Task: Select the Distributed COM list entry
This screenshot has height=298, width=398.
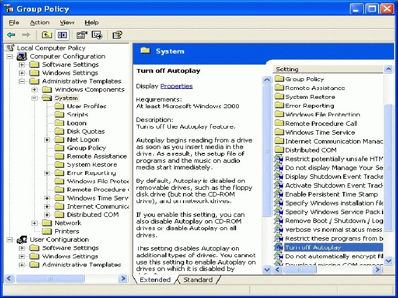Action: click(311, 150)
